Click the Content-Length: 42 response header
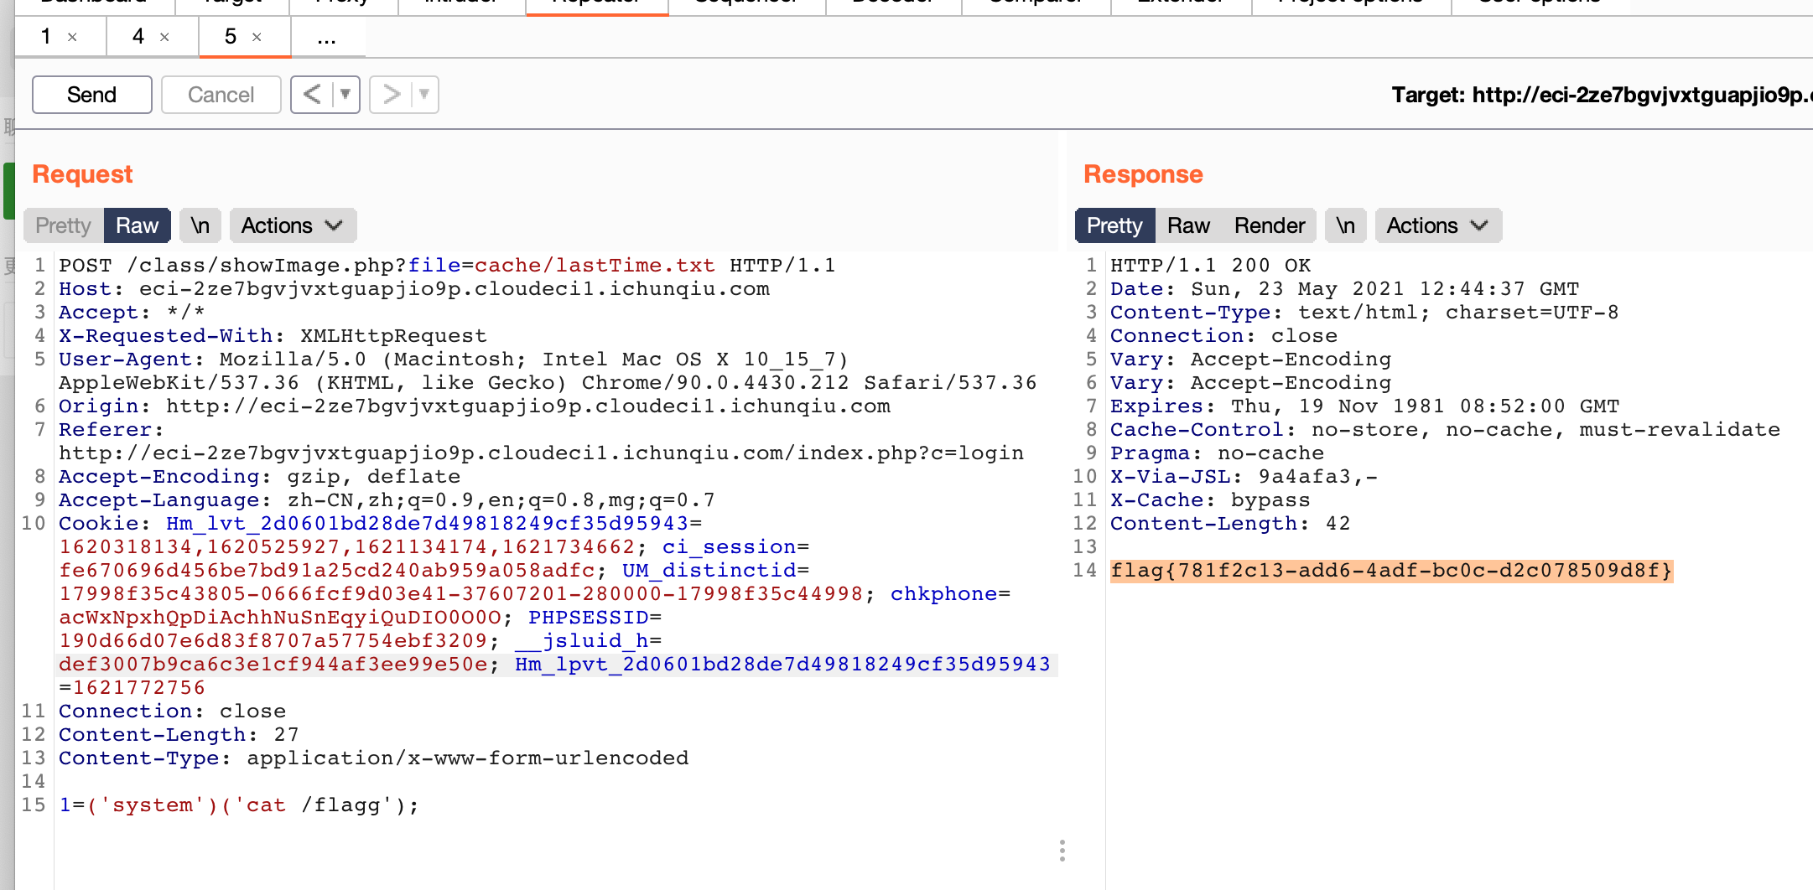1813x890 pixels. click(1230, 524)
